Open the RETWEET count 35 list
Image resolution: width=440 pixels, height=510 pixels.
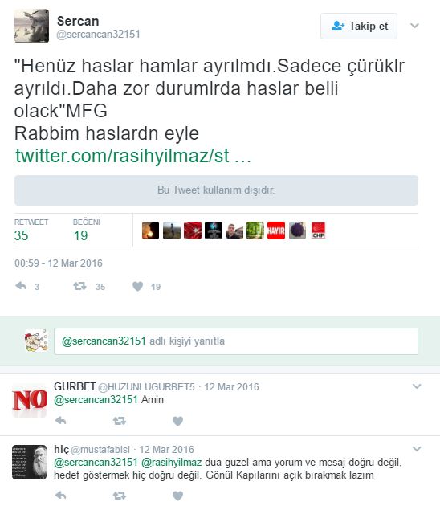pyautogui.click(x=31, y=230)
